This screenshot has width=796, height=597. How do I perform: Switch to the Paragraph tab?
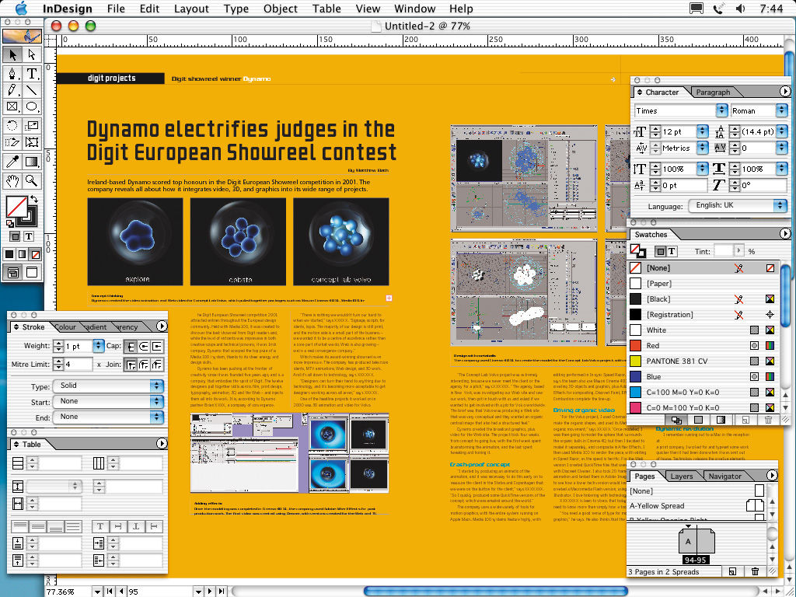(x=713, y=93)
